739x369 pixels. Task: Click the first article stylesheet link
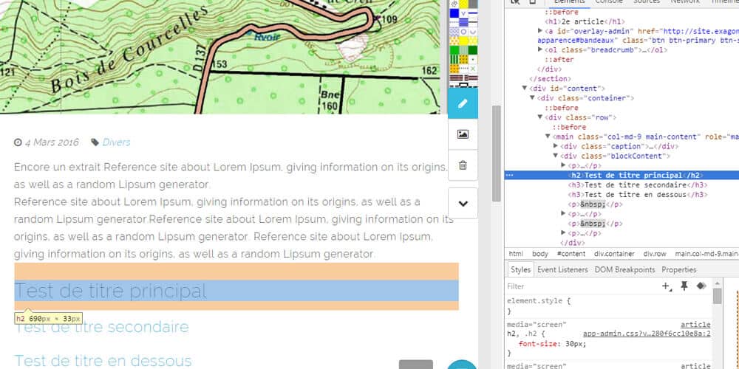(695, 324)
